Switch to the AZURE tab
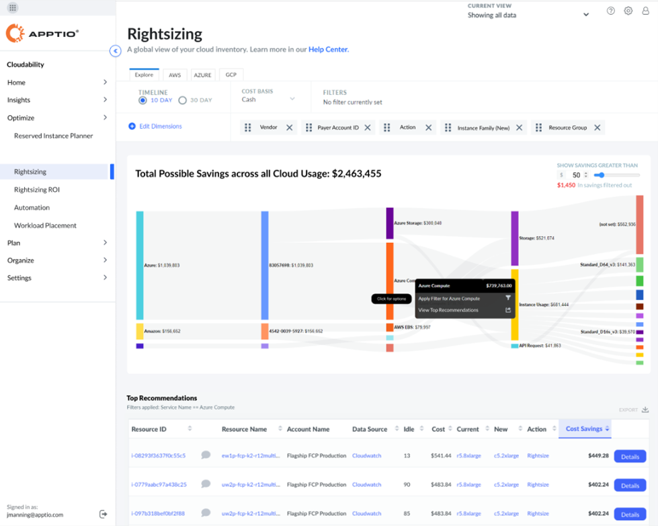The height and width of the screenshot is (526, 658). [x=203, y=75]
